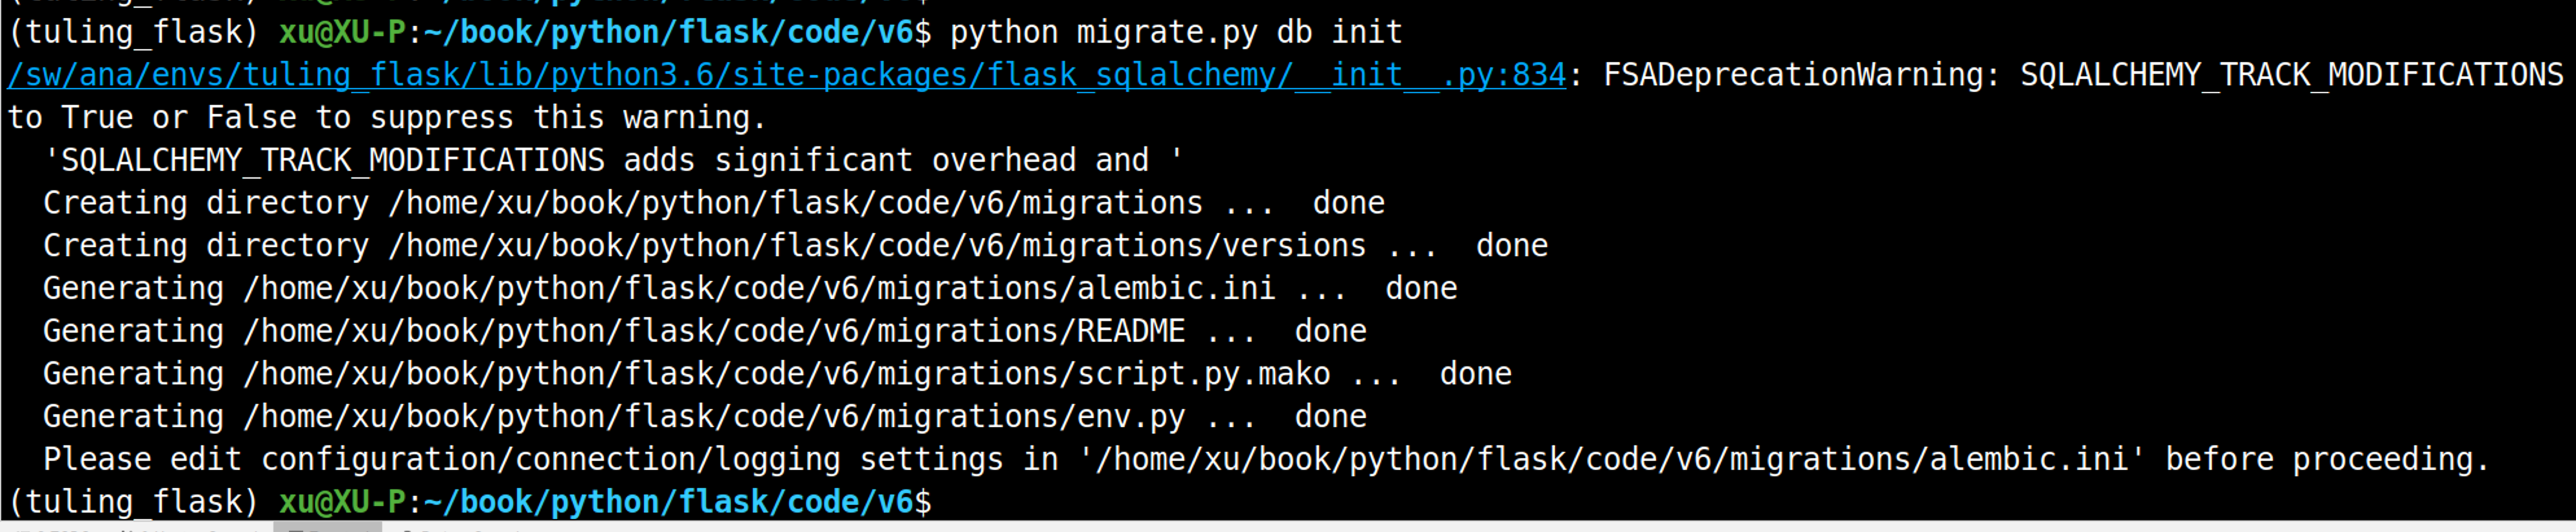Click 'Creating directory' line ending in v6/migrations
The image size is (2576, 532).
pyautogui.click(x=714, y=204)
